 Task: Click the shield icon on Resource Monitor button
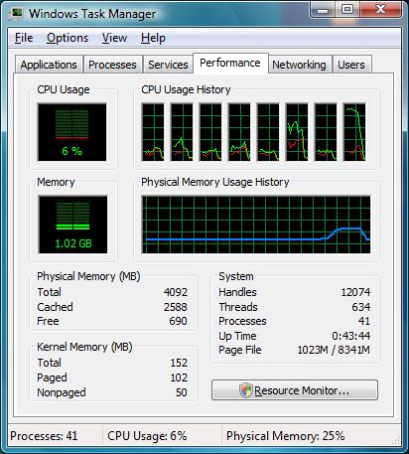[x=246, y=390]
